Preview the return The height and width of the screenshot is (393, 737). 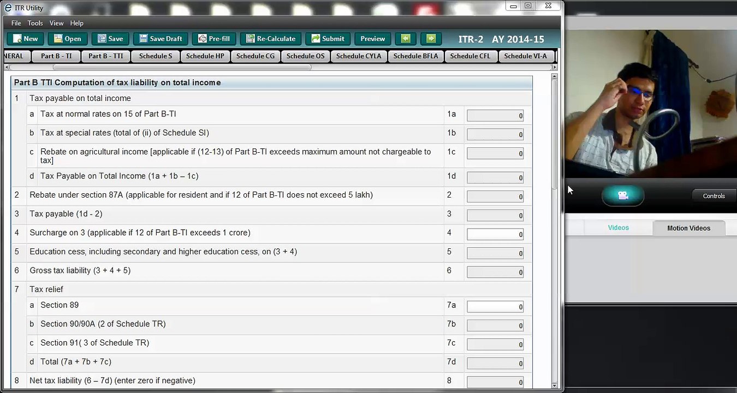pyautogui.click(x=373, y=39)
